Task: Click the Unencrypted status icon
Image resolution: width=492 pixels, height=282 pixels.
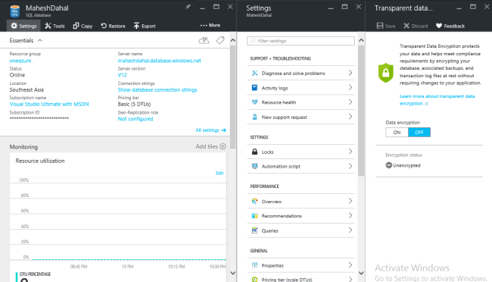Action: [x=389, y=165]
